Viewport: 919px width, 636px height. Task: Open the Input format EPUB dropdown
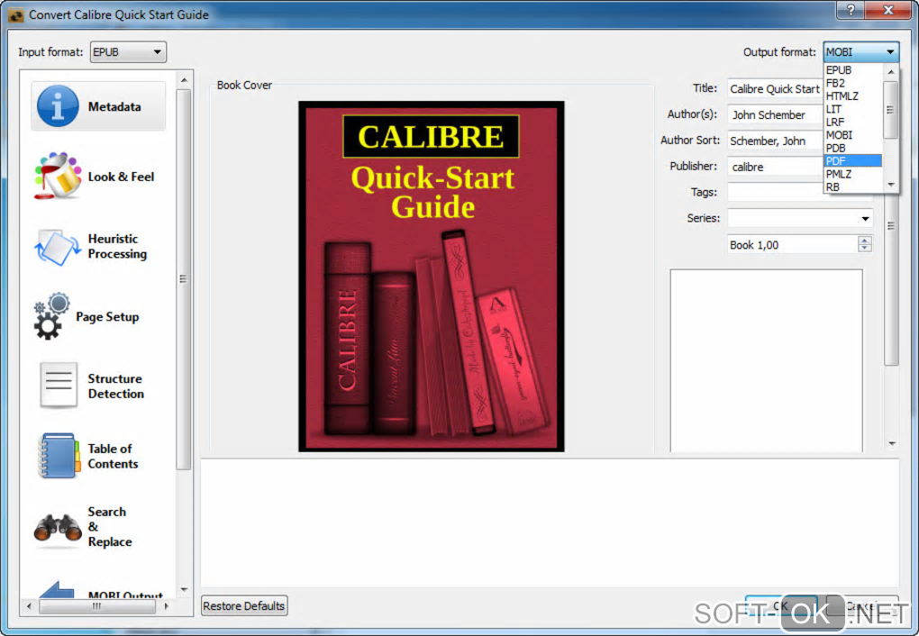pyautogui.click(x=128, y=51)
